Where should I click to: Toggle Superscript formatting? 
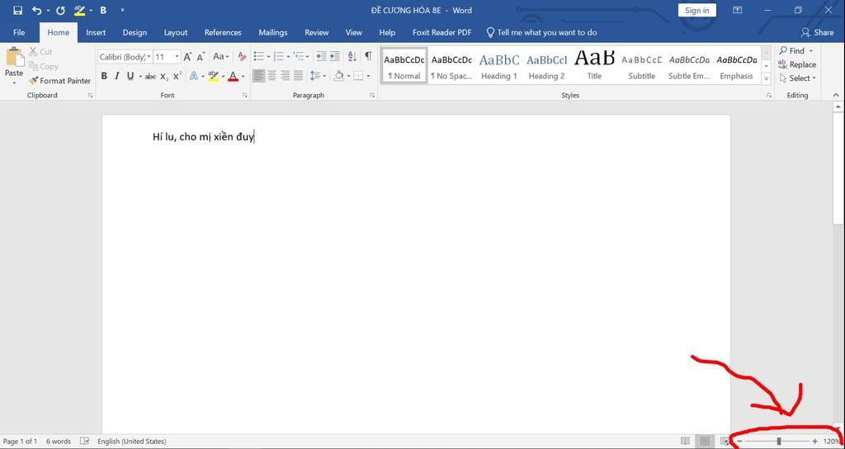[177, 76]
